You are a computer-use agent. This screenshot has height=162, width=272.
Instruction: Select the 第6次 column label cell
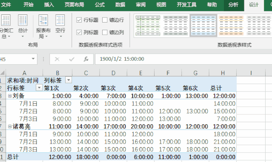[195, 88]
